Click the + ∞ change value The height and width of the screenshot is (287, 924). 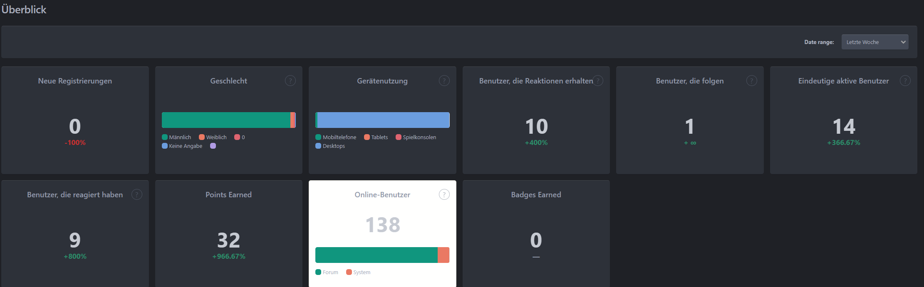pos(690,142)
